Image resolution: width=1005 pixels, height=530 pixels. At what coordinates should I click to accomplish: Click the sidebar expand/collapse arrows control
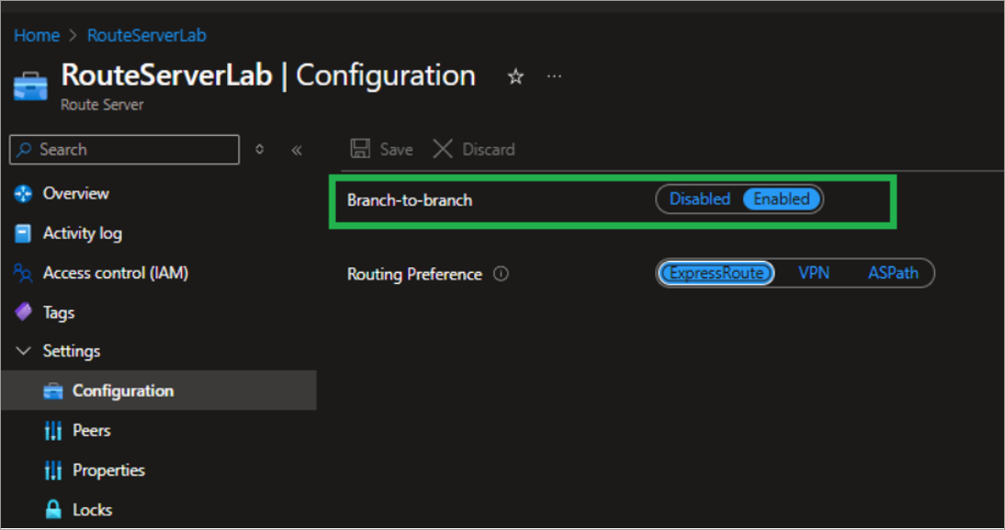(x=260, y=150)
